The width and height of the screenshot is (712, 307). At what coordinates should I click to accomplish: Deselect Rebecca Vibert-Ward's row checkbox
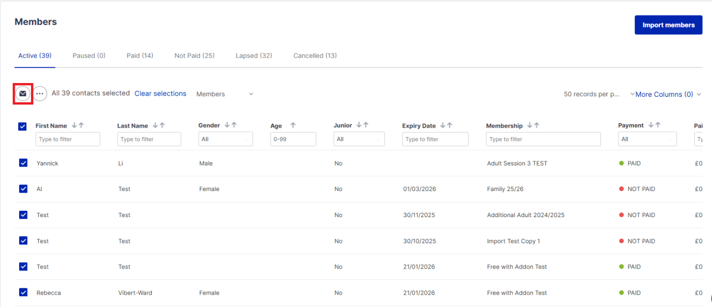23,292
